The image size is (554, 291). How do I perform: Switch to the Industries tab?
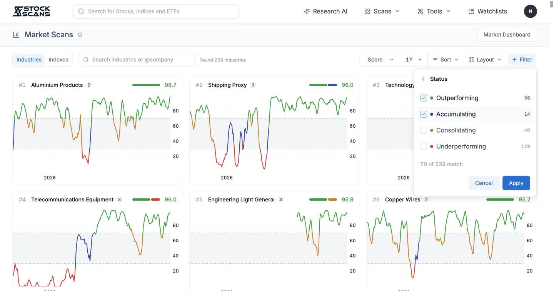point(29,60)
